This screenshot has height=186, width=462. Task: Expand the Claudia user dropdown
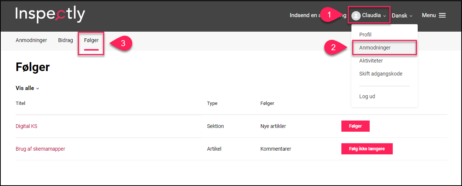(369, 16)
